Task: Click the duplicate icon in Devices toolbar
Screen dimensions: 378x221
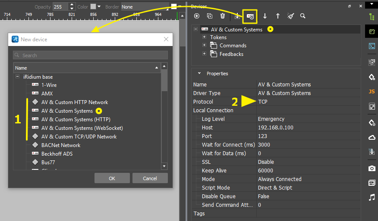Action: [x=210, y=16]
